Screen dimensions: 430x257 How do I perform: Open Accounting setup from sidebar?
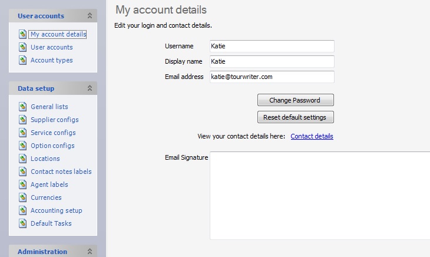tap(56, 210)
